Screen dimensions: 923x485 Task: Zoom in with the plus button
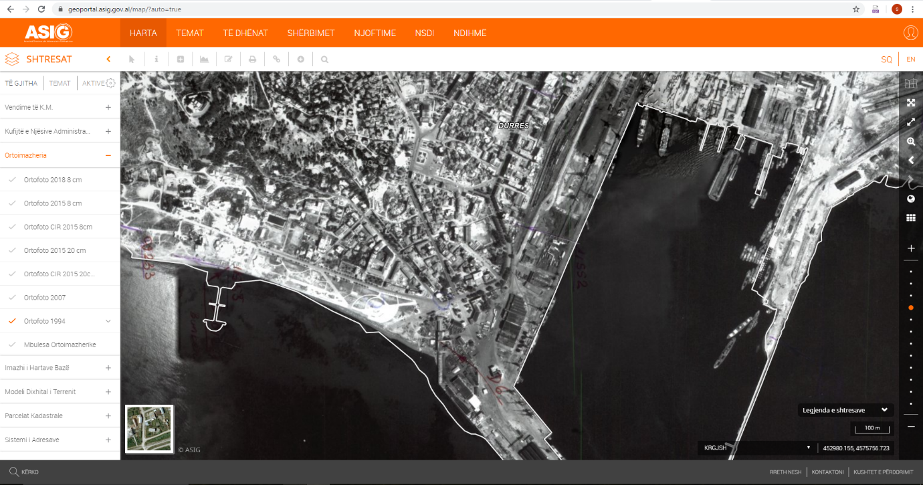[x=911, y=248]
